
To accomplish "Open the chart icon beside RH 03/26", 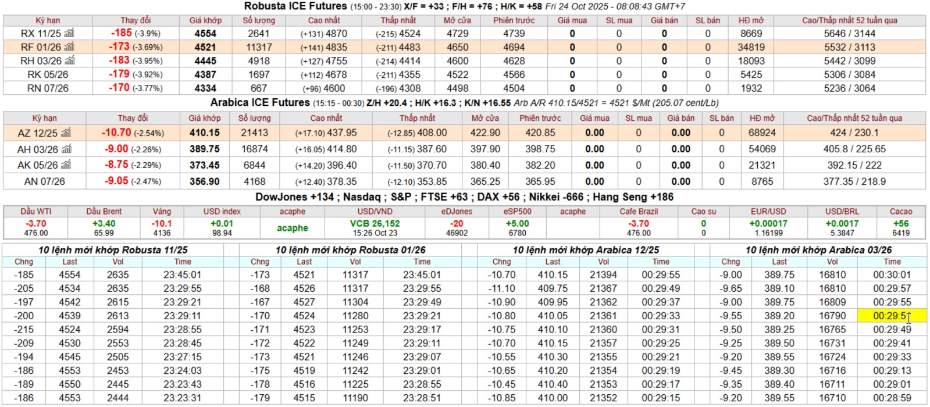I will click(70, 60).
